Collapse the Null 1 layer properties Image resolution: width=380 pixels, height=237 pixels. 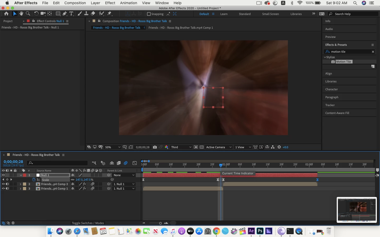coord(21,175)
